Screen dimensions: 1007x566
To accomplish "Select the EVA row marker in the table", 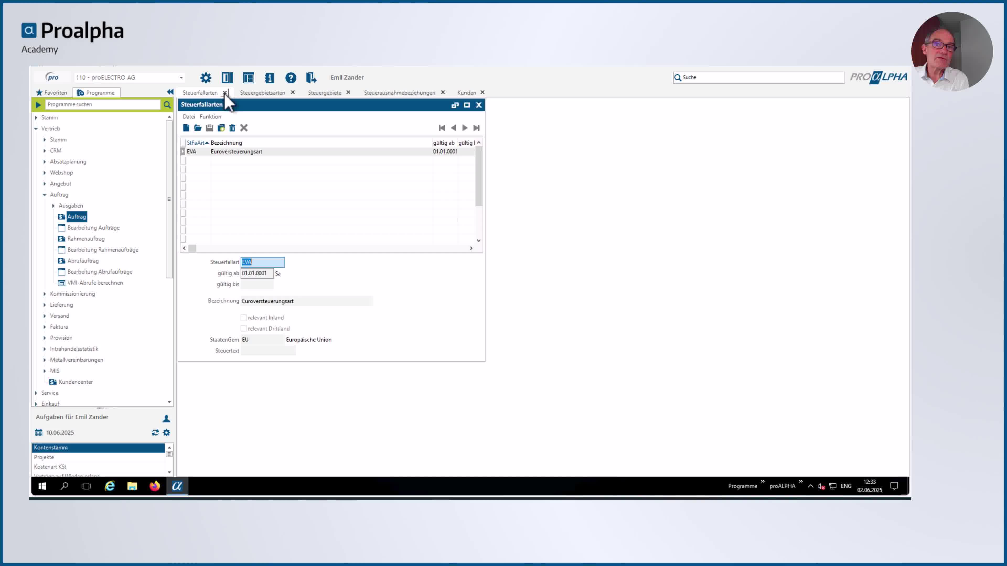I will (x=183, y=151).
